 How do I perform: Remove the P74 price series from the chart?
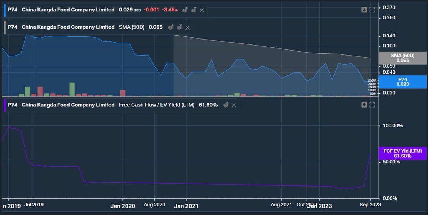tap(202, 10)
